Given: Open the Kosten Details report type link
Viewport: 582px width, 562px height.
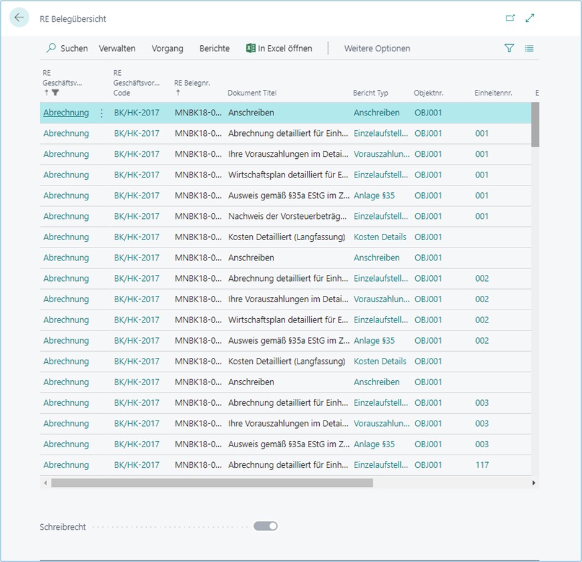Looking at the screenshot, I should (380, 237).
